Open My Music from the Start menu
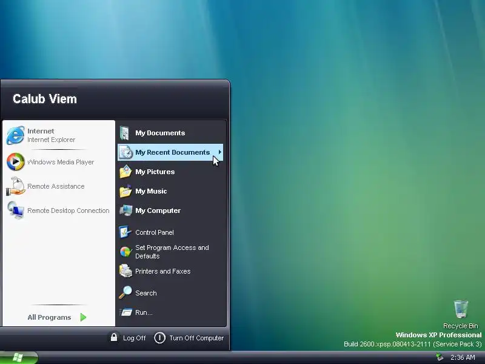This screenshot has width=485, height=364. (x=170, y=191)
